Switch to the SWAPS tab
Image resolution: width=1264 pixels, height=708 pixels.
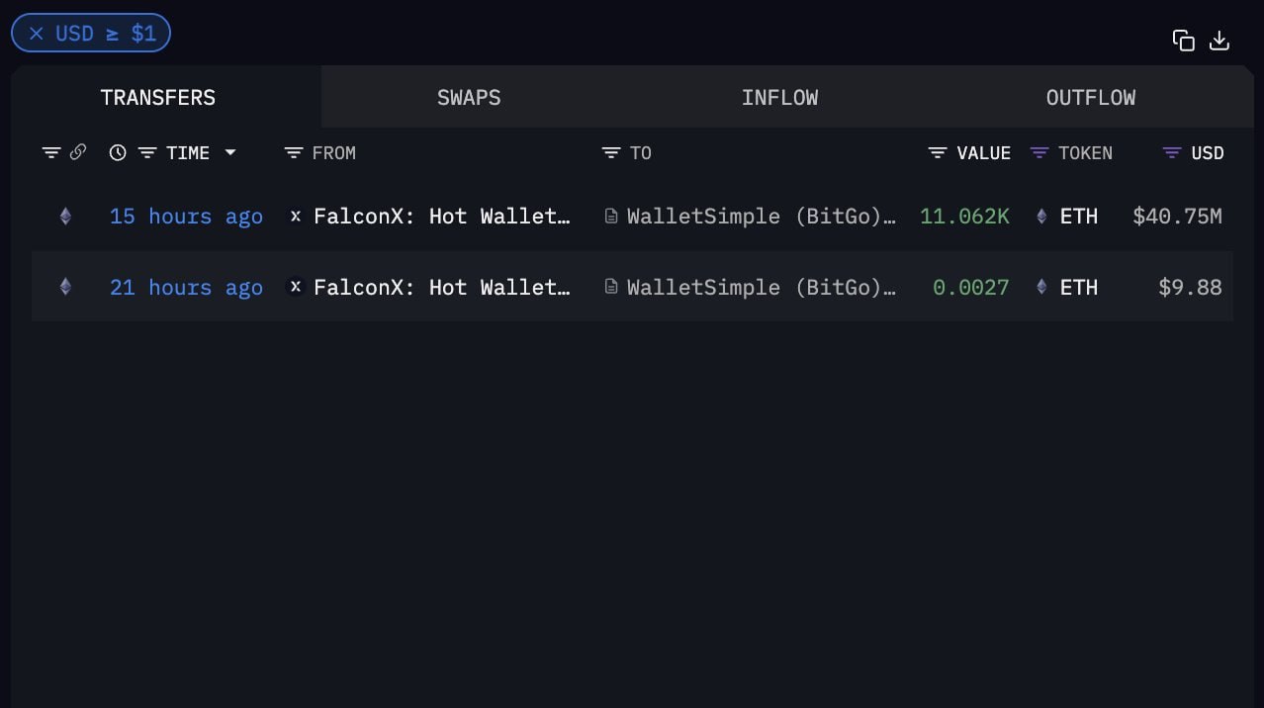pyautogui.click(x=469, y=97)
